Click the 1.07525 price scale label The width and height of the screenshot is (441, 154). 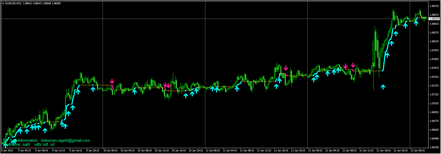tap(434, 77)
